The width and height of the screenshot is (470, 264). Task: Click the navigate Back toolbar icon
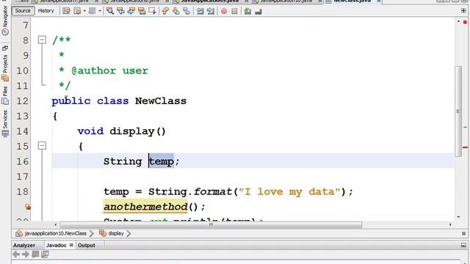78,12
